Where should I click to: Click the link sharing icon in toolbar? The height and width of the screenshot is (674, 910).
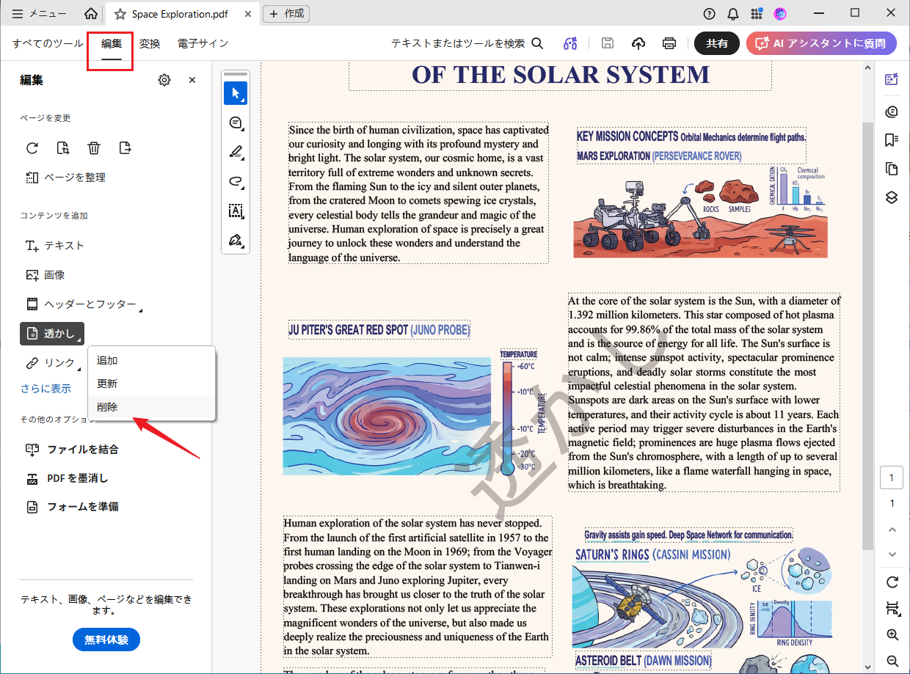coord(570,43)
